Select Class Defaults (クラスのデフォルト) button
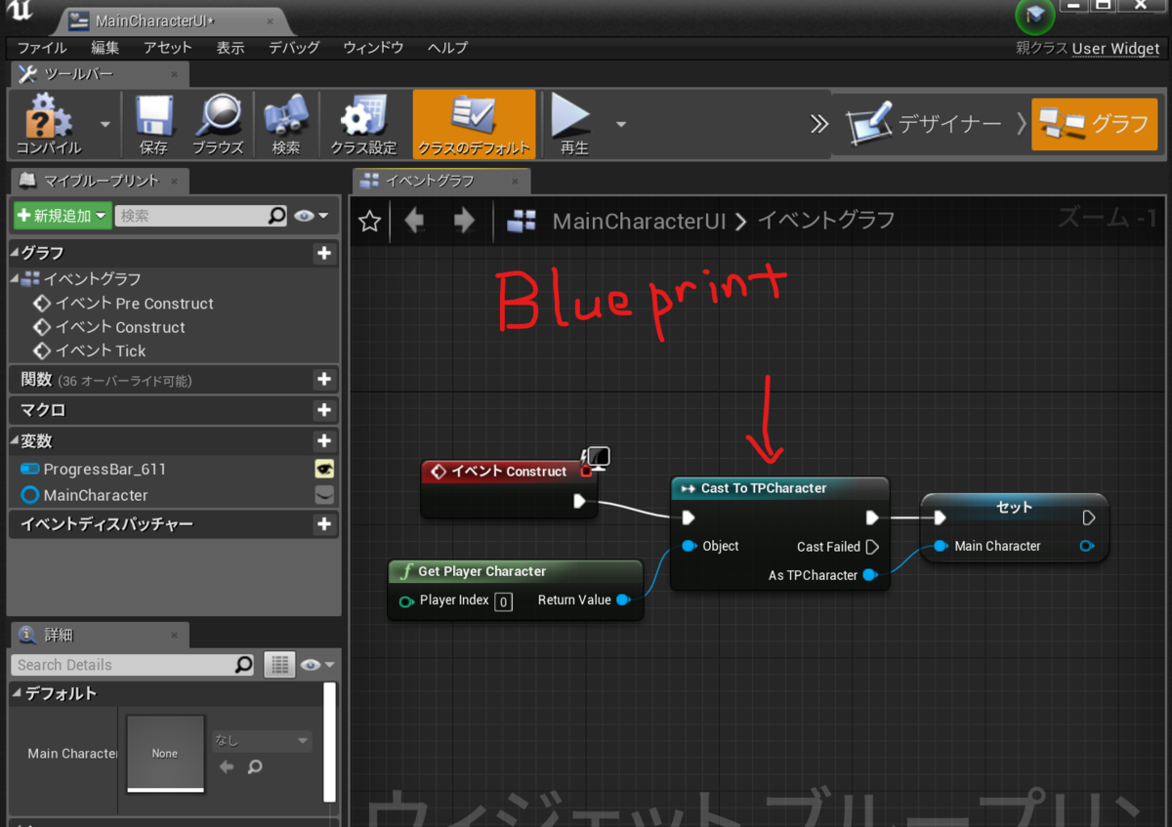Image resolution: width=1172 pixels, height=827 pixels. (x=474, y=123)
